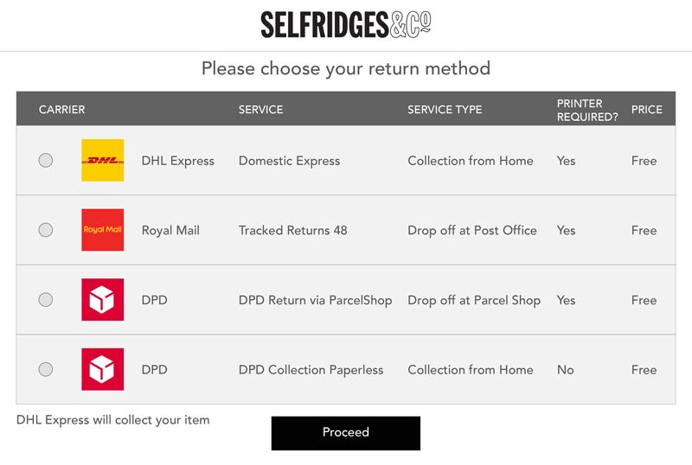Click DPD logo for ParcelShop return
692x465 pixels.
pyautogui.click(x=102, y=300)
